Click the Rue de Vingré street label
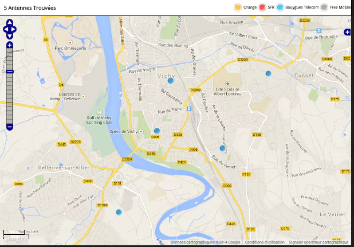This screenshot has width=354, height=247. (142, 70)
